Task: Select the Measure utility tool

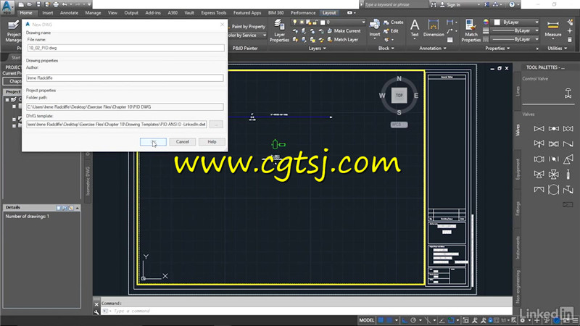Action: click(x=553, y=28)
